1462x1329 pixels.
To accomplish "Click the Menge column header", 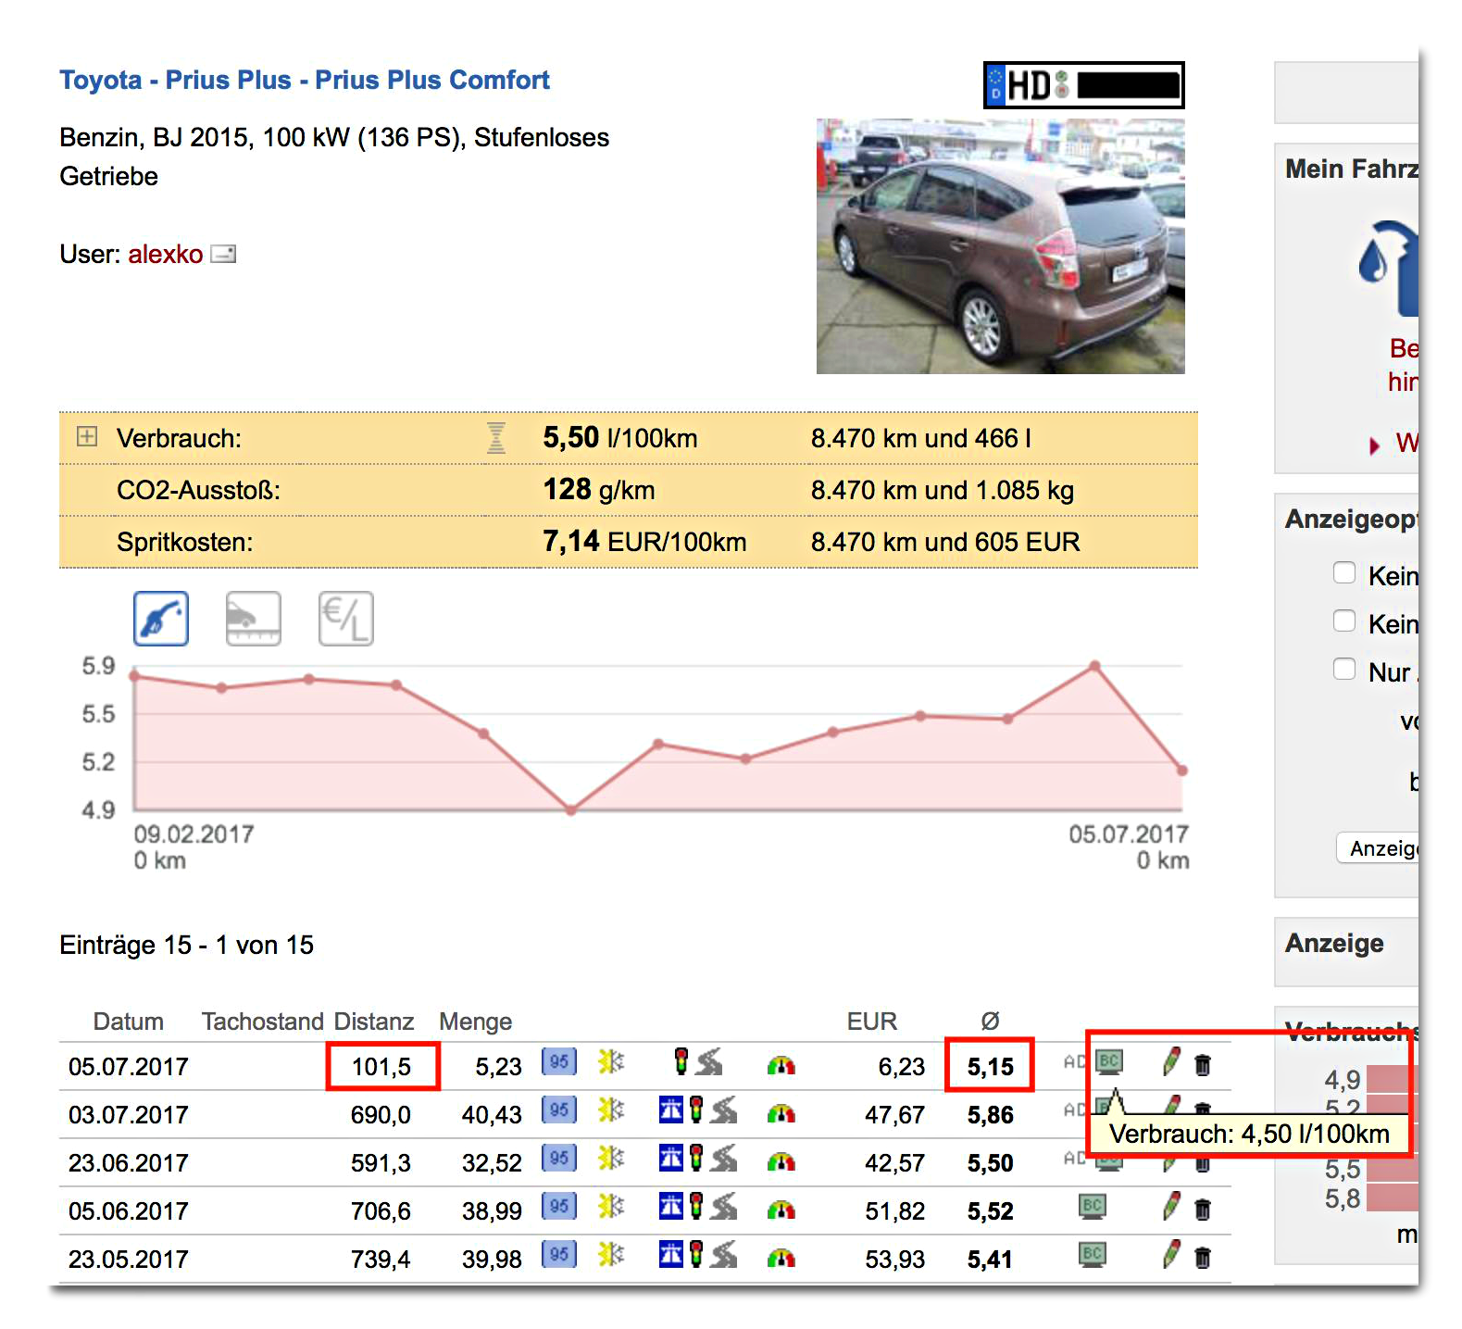I will coord(476,1021).
